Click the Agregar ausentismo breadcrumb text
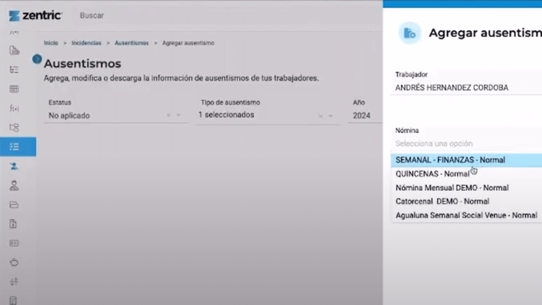 click(x=188, y=43)
